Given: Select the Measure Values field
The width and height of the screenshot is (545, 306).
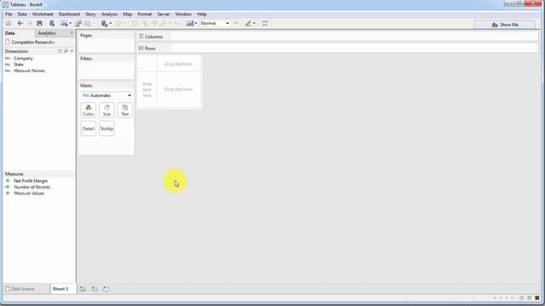Looking at the screenshot, I should [x=29, y=193].
